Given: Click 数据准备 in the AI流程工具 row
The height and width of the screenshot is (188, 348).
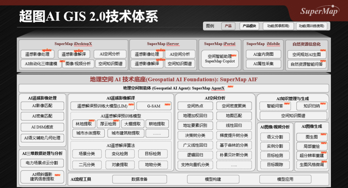Looking at the screenshot, I should point(140,179).
